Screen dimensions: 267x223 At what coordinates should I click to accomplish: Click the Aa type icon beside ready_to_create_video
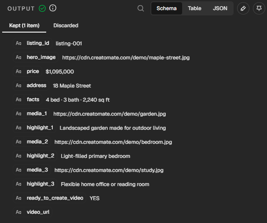point(18,198)
